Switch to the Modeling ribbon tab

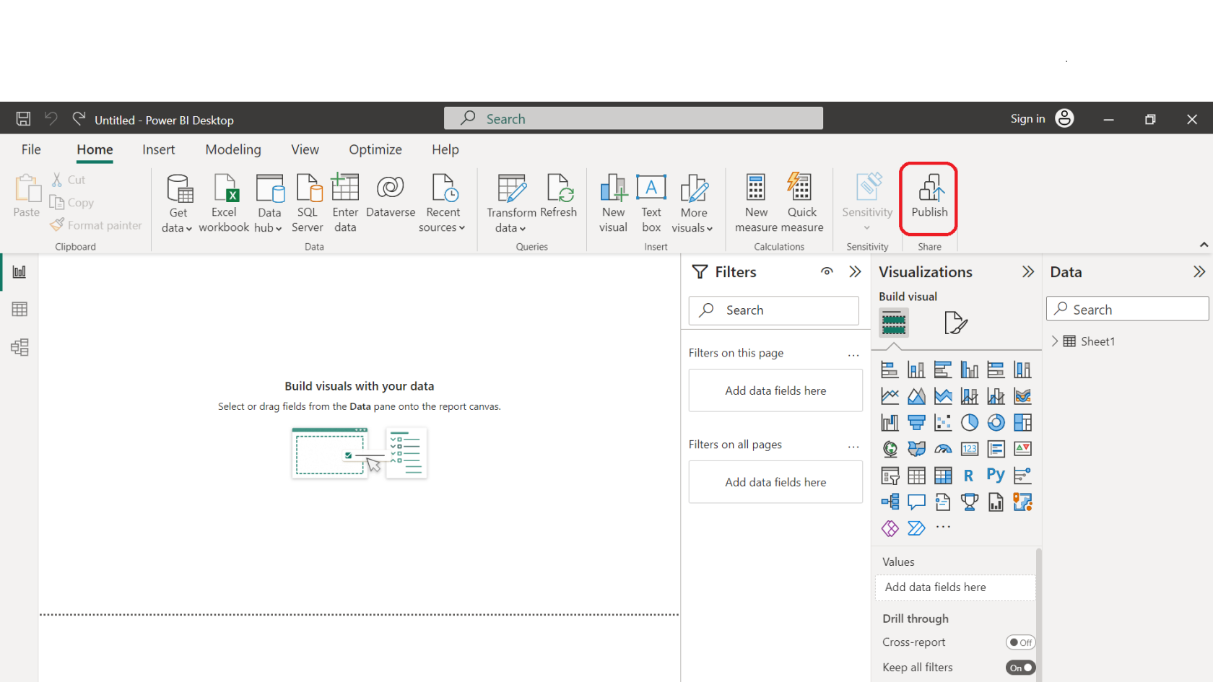(x=233, y=149)
